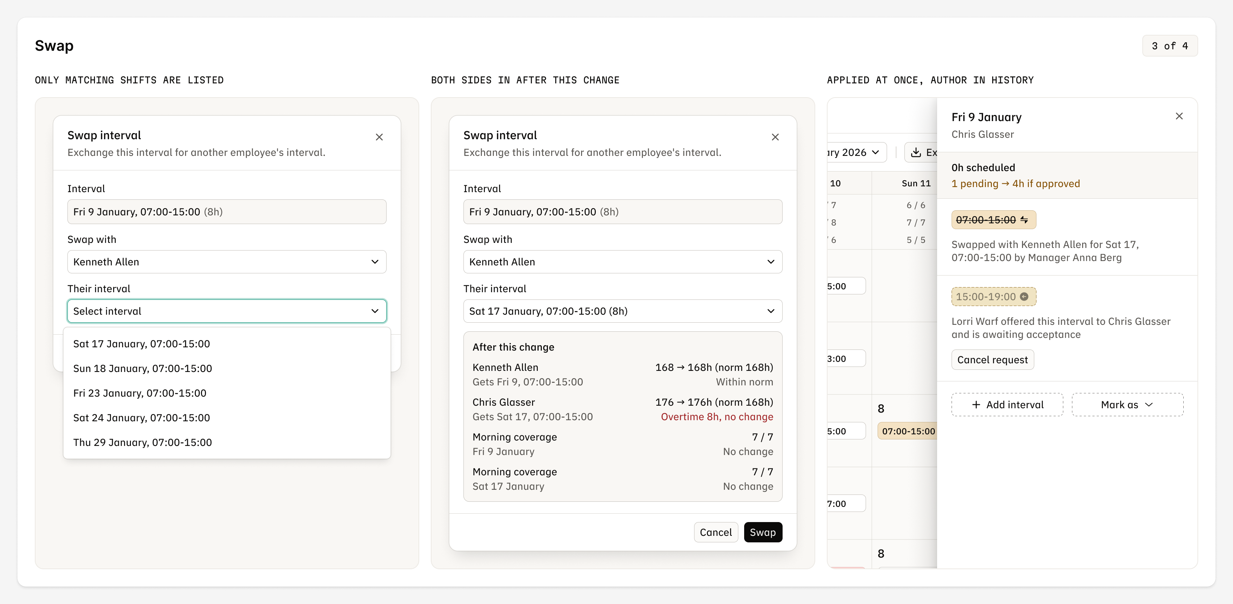Image resolution: width=1233 pixels, height=604 pixels.
Task: Close the Fri 9 January side panel
Action: (1179, 116)
